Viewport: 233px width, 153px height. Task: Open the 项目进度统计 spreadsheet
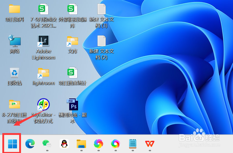pyautogui.click(x=72, y=73)
